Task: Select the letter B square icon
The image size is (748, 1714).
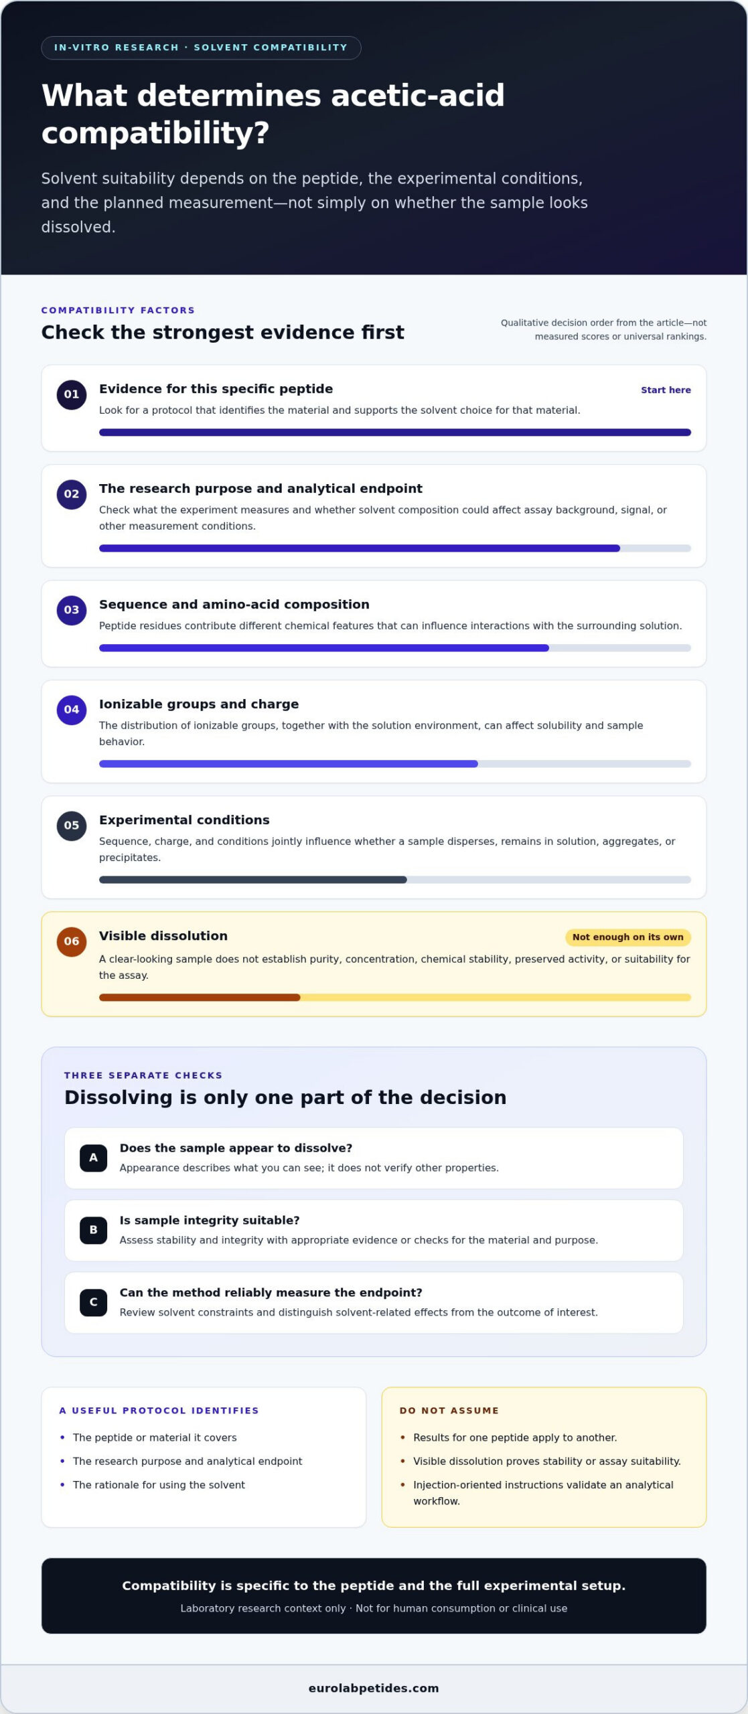Action: coord(94,1230)
